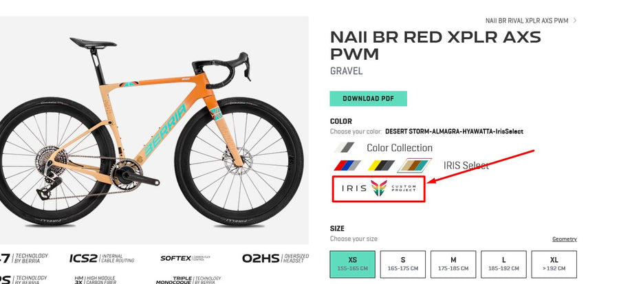Click the next-model chevron arrow
Screen dimensions: 619x284
pyautogui.click(x=575, y=20)
